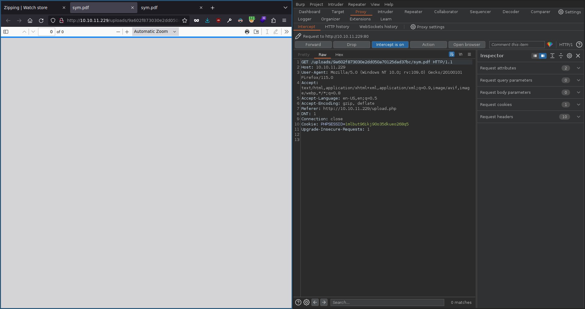Image resolution: width=585 pixels, height=309 pixels.
Task: Collapse all Inspector sections icon
Action: [561, 56]
